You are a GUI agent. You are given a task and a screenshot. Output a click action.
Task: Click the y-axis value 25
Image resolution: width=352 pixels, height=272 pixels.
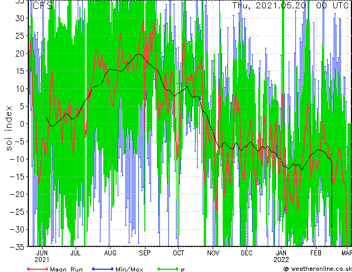(x=21, y=36)
